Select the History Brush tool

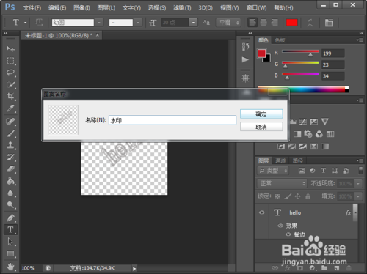coord(10,157)
